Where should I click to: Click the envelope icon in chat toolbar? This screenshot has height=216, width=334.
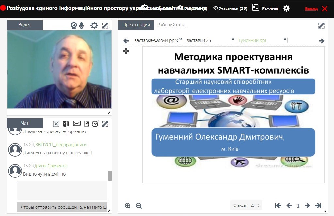click(77, 123)
